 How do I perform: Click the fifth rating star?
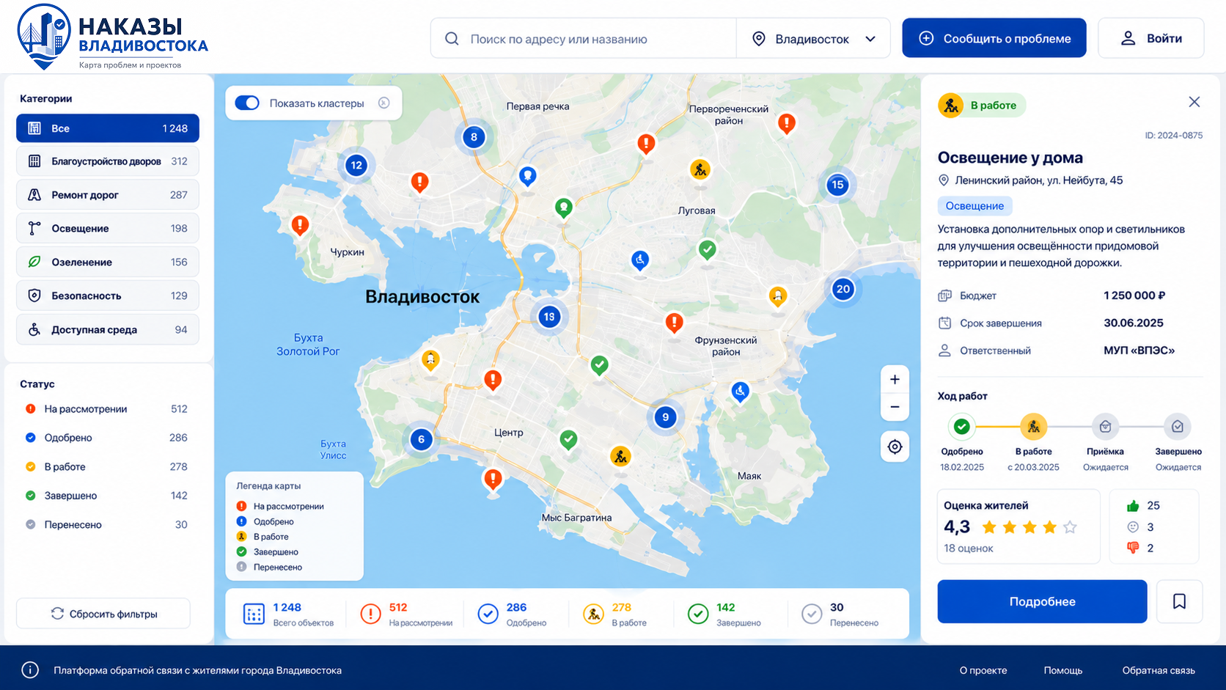(1070, 527)
